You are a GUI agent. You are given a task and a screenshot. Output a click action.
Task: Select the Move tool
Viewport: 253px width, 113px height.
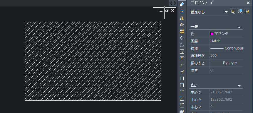(182, 38)
